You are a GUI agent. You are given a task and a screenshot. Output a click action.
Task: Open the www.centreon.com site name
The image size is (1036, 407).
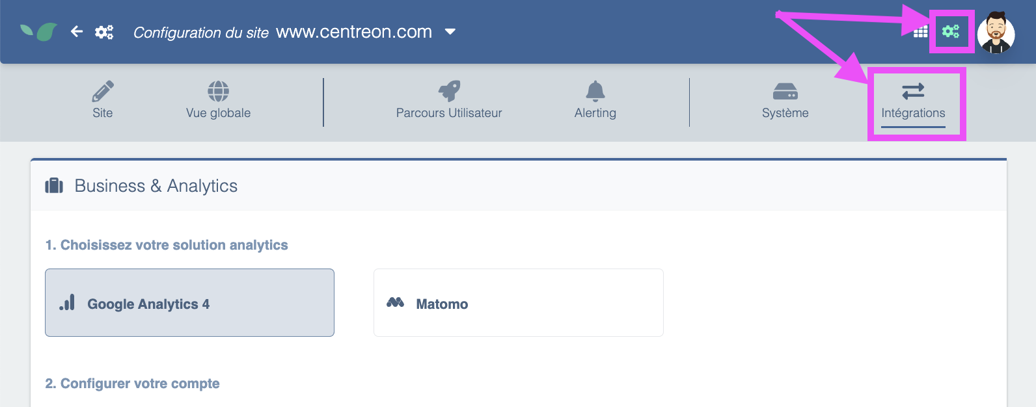point(354,32)
